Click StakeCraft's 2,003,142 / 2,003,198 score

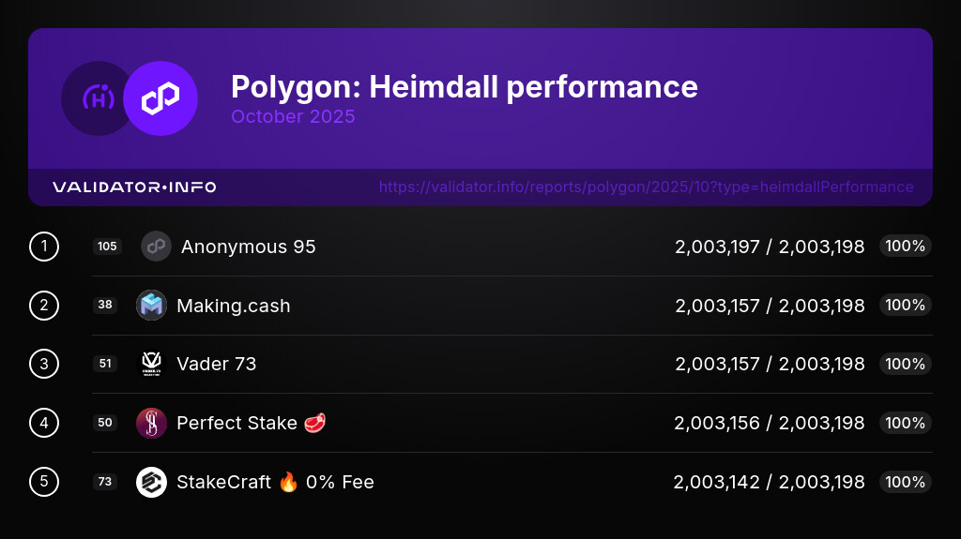pos(769,482)
